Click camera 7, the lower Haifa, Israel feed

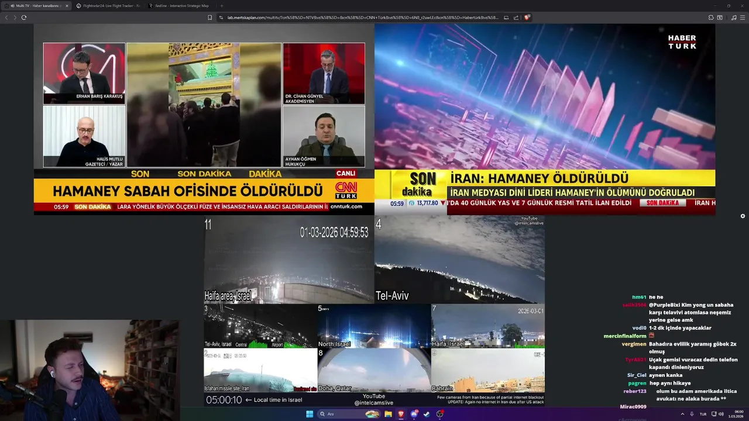pos(488,326)
